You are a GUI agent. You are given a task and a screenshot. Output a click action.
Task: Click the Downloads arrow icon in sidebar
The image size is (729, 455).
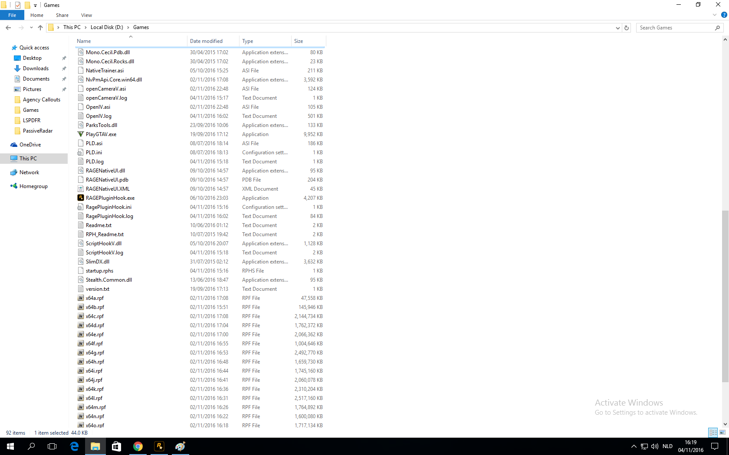tap(17, 68)
